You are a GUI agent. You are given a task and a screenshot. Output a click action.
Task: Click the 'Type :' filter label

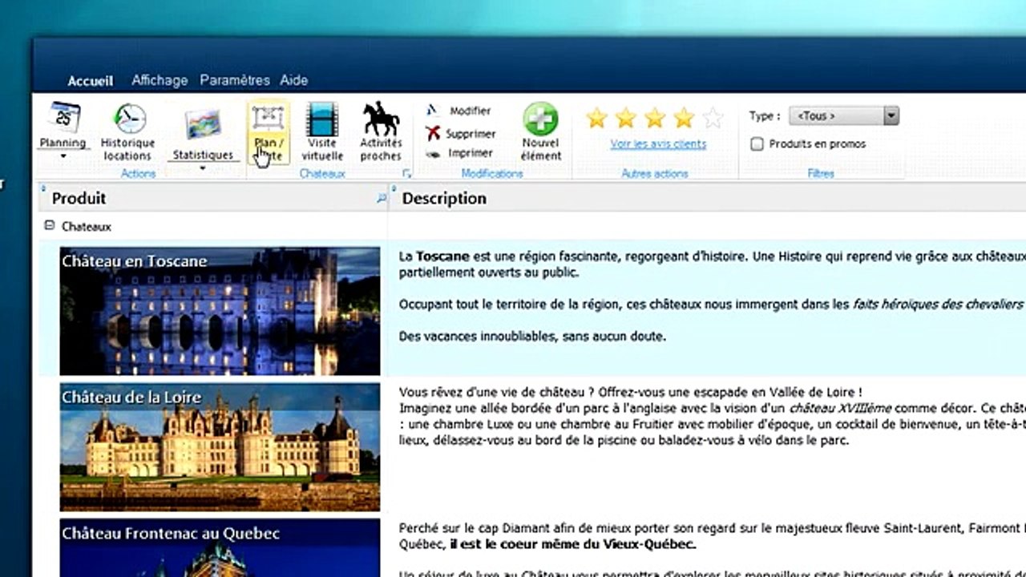(x=765, y=116)
